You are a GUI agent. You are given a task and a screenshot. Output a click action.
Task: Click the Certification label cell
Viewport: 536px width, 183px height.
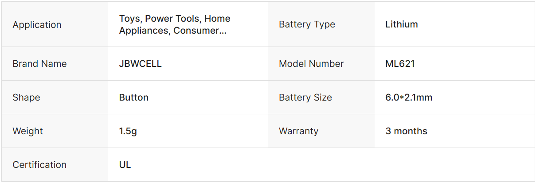click(39, 165)
